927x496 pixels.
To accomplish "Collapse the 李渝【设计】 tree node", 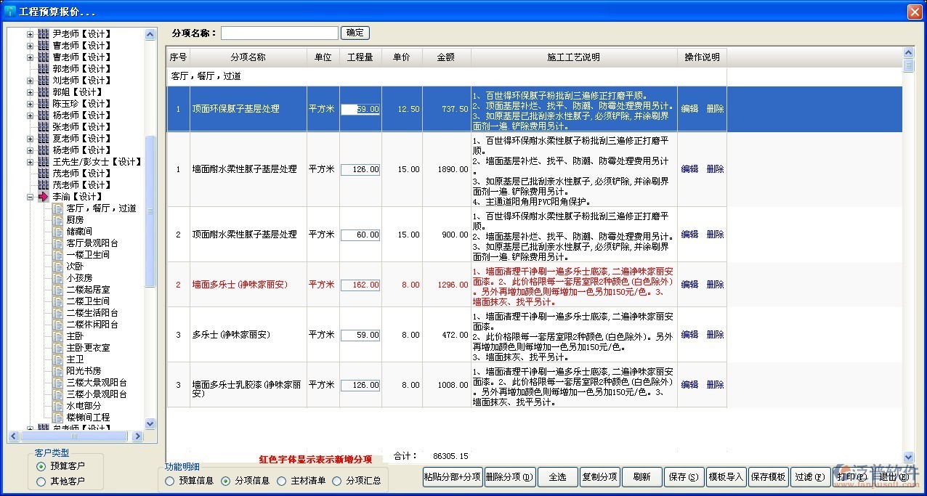I will coord(31,197).
